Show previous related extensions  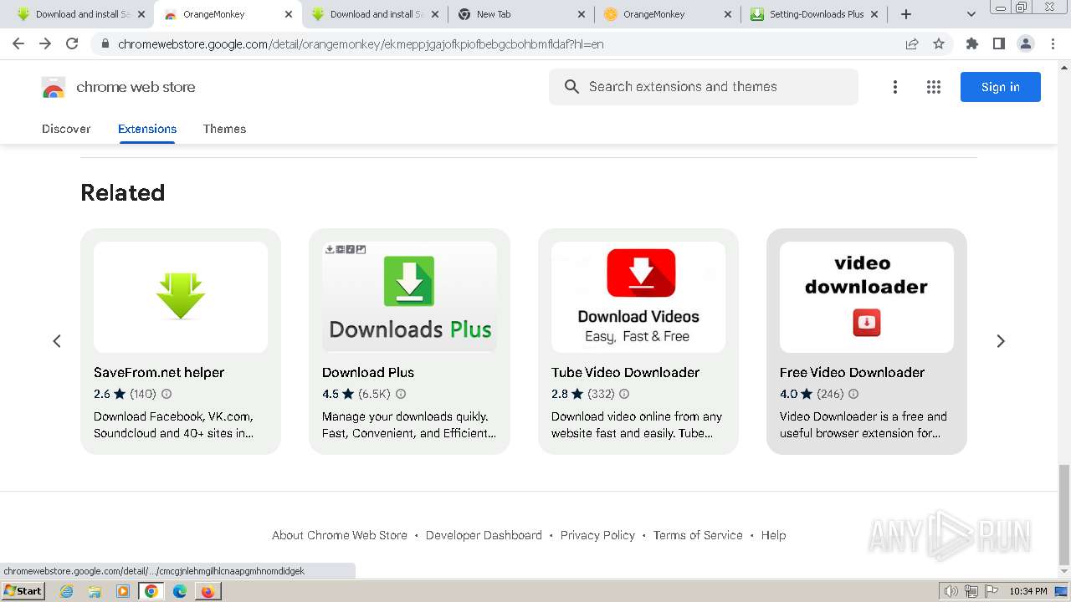pos(57,341)
